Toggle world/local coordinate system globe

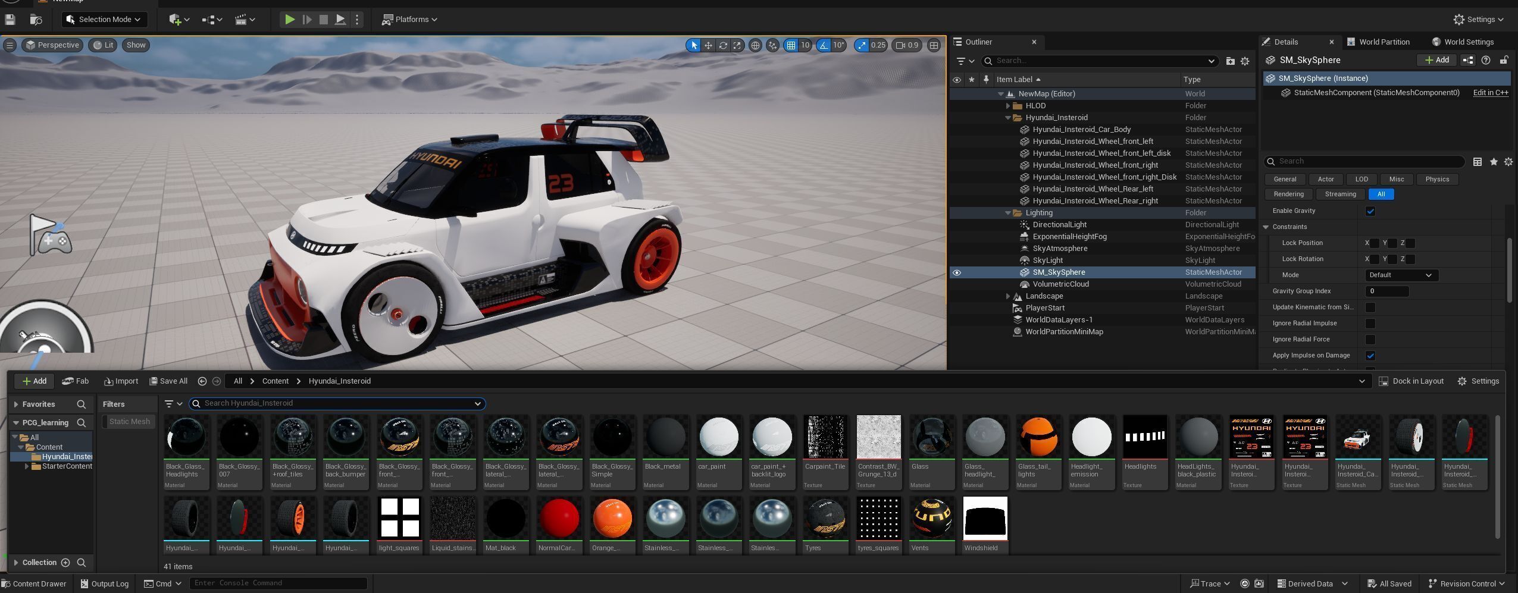click(x=755, y=45)
